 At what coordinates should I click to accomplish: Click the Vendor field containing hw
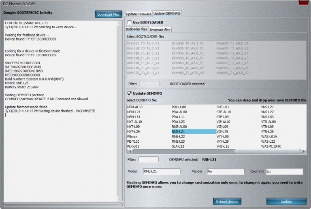(x=226, y=171)
